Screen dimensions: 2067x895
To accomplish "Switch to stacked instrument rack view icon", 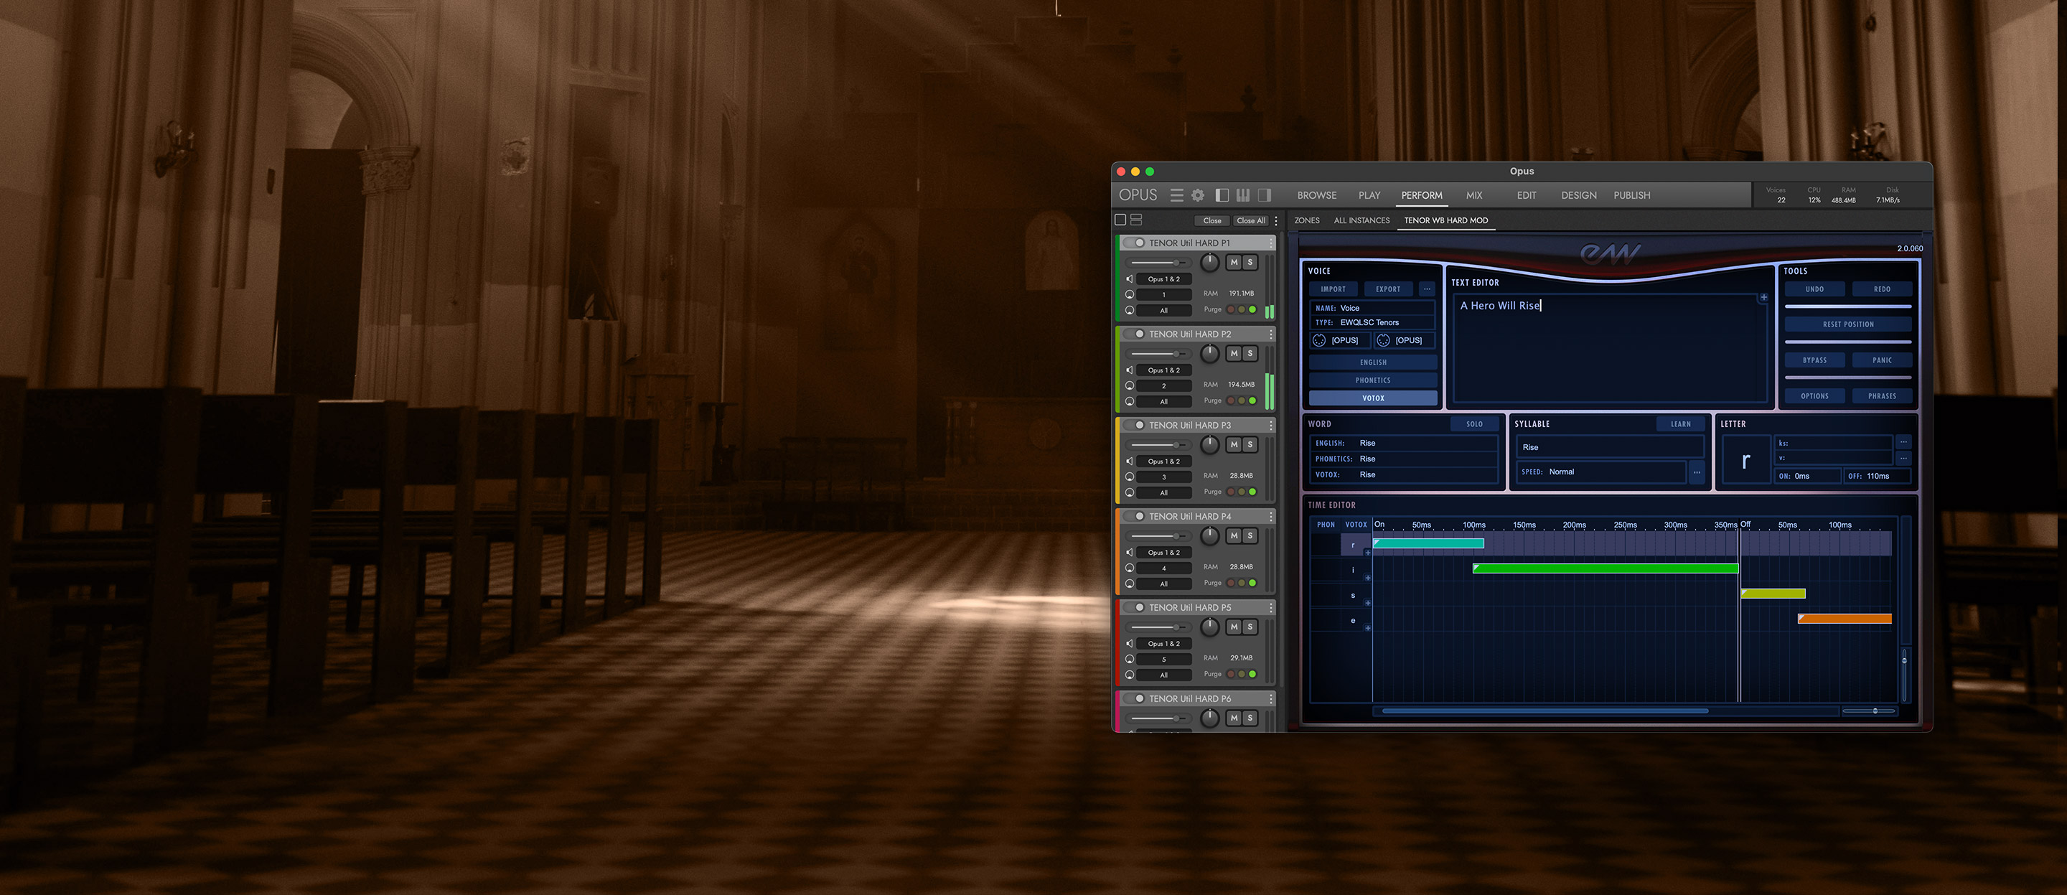I will coord(1136,220).
